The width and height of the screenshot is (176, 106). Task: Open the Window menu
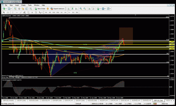click(x=37, y=5)
